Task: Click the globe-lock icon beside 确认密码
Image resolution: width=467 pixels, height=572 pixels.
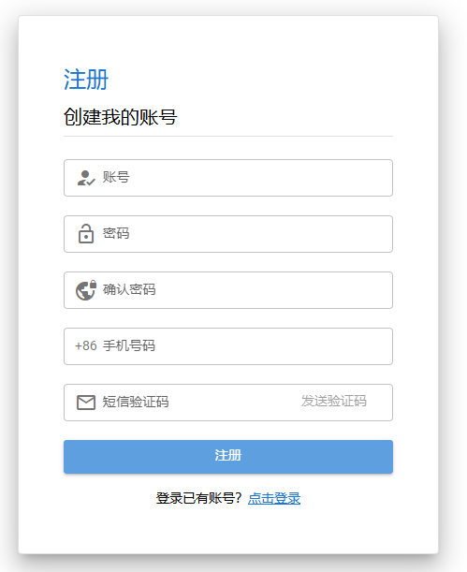Action: [86, 290]
